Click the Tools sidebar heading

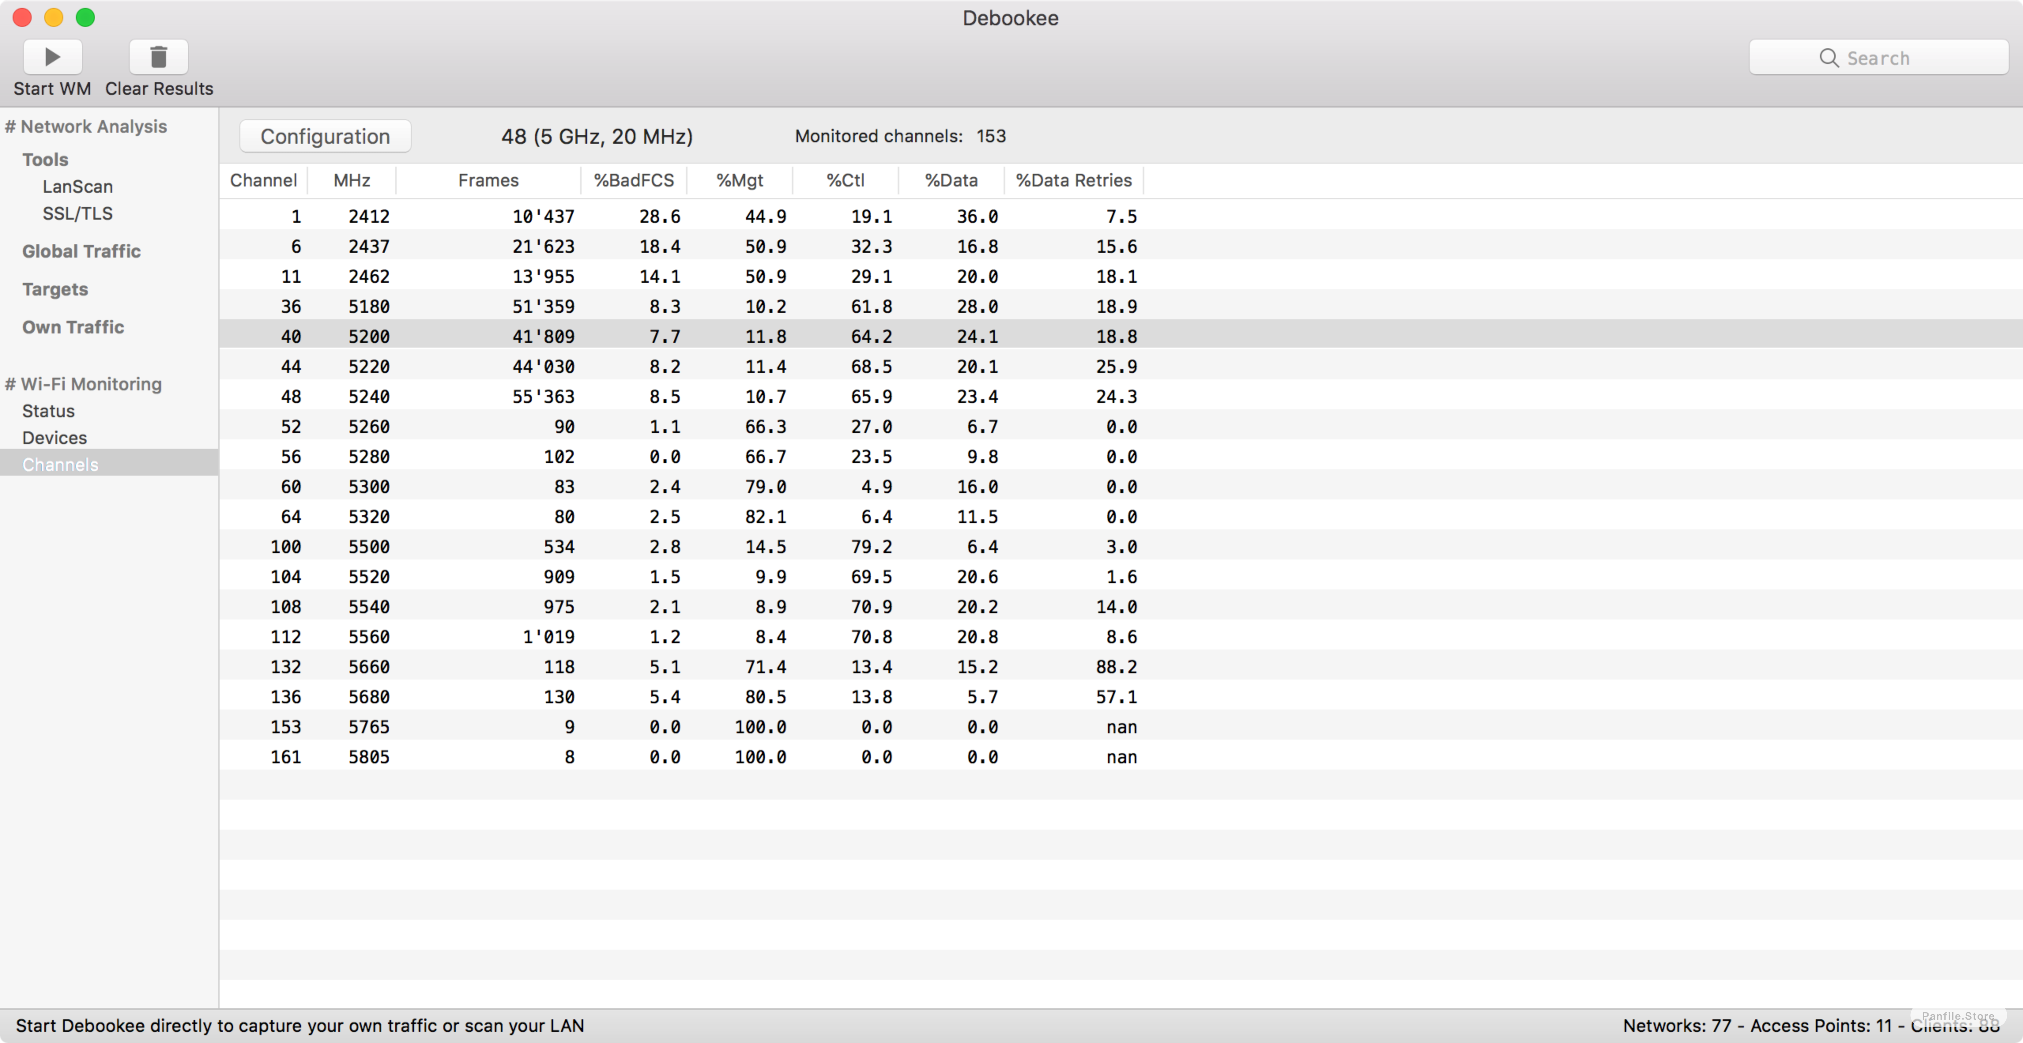coord(45,160)
